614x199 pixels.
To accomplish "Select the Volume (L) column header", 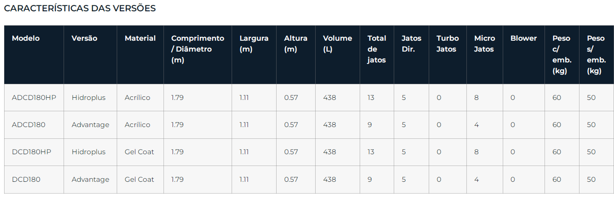I will [337, 44].
